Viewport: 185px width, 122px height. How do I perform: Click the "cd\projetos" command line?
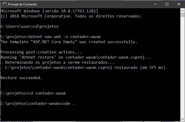click(29, 27)
